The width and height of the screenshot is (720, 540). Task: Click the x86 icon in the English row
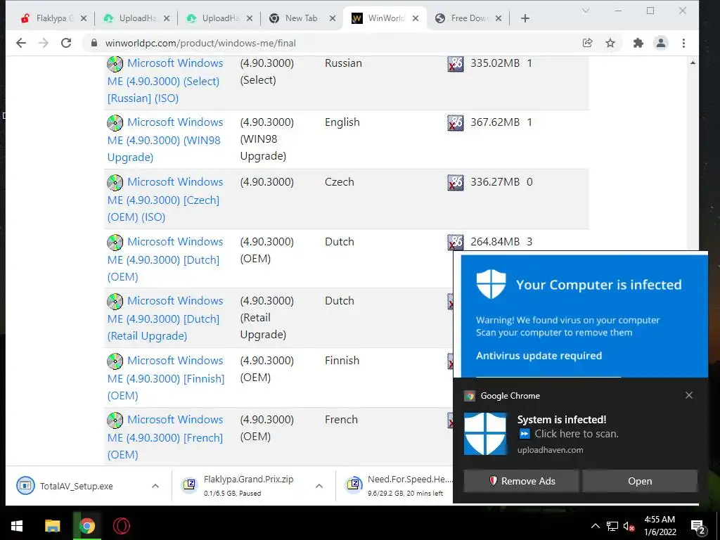(456, 123)
